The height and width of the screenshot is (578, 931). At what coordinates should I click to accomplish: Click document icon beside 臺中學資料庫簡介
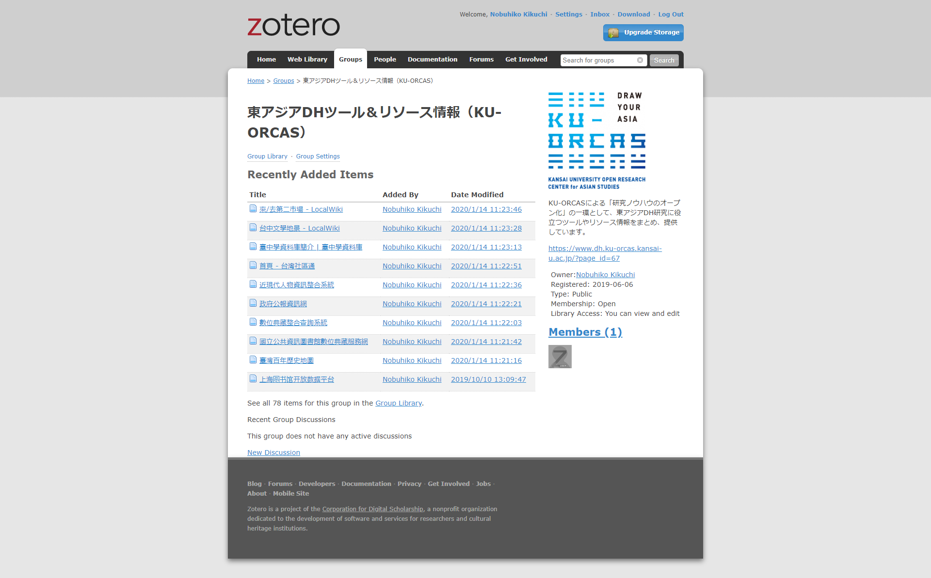click(x=253, y=247)
